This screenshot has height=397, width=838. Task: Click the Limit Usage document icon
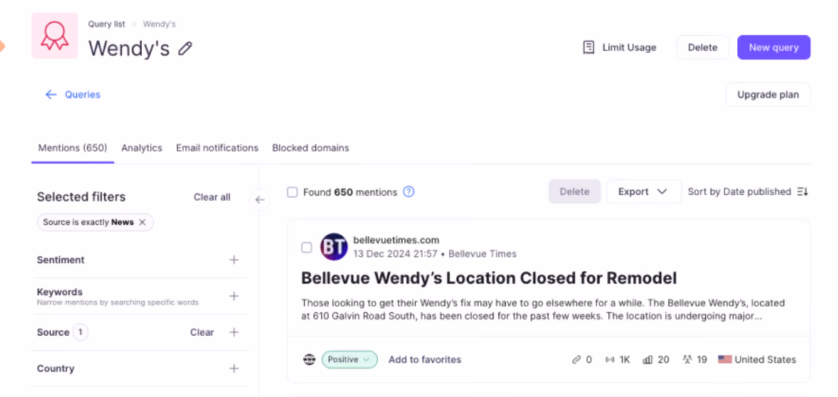pos(588,48)
